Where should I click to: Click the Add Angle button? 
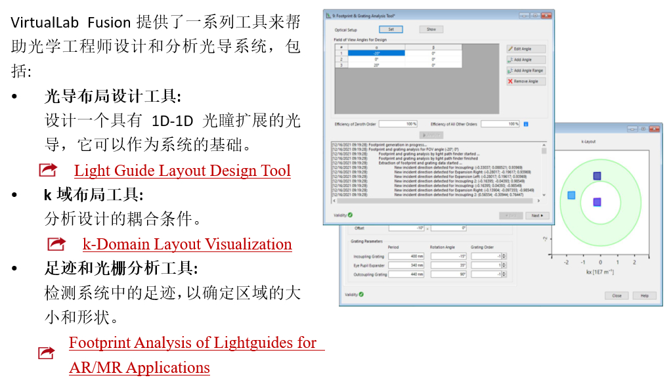(x=526, y=60)
